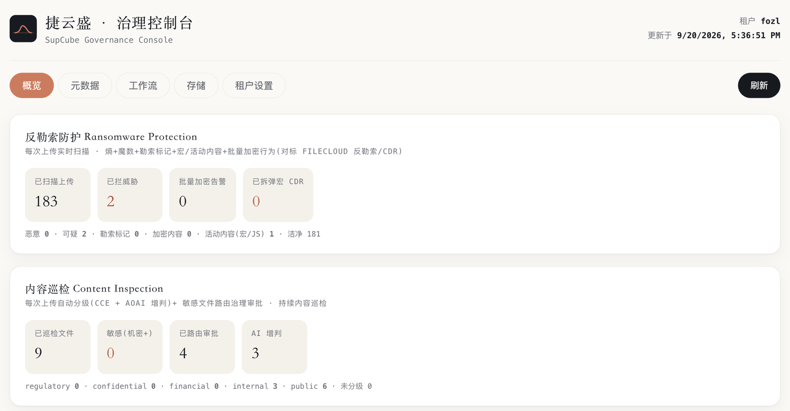The image size is (790, 411).
Task: Open the 元数据 tab
Action: tap(85, 85)
